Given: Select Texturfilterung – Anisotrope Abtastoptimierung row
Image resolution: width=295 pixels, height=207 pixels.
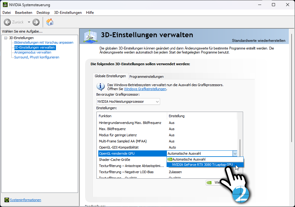Looking at the screenshot, I should 132,166.
